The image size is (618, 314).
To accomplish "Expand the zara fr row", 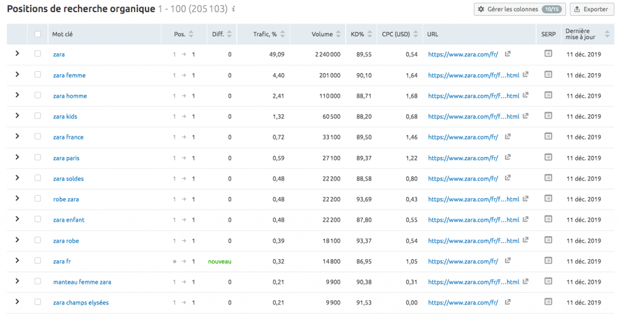I will (x=17, y=260).
